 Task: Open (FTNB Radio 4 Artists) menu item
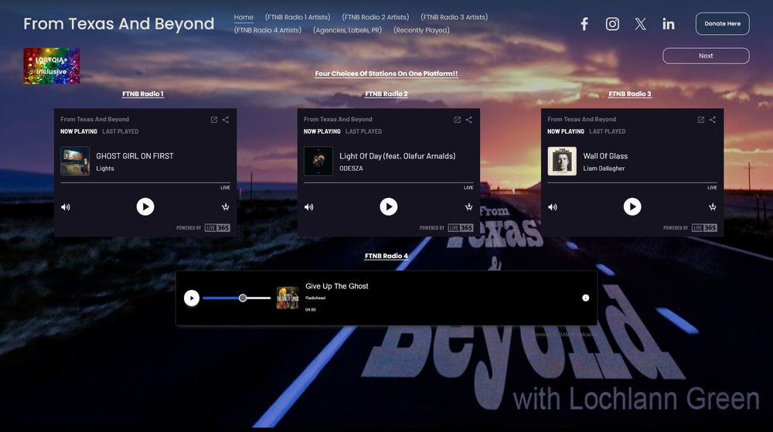[x=267, y=30]
